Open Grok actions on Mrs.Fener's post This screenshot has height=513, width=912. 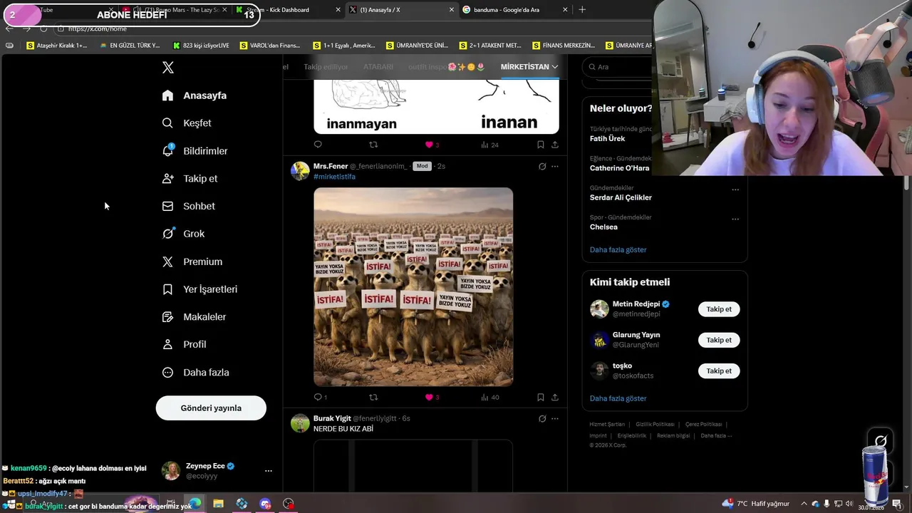542,166
